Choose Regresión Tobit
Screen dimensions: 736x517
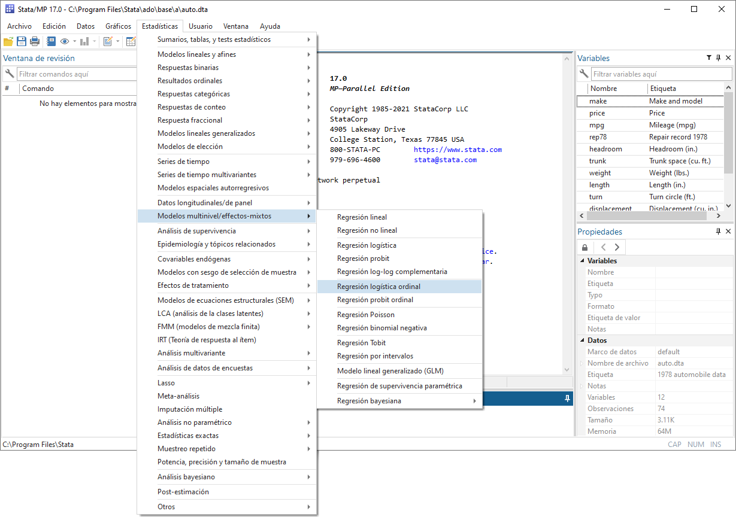click(399, 343)
